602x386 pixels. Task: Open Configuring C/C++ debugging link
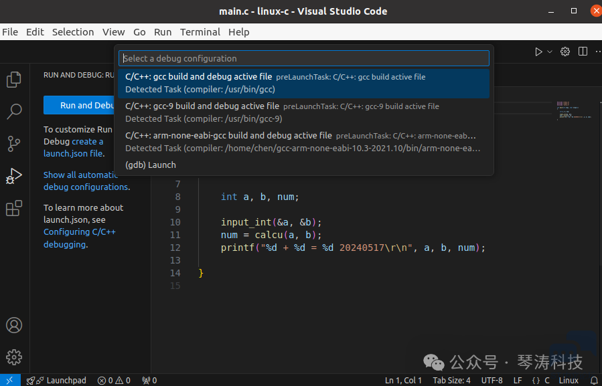click(x=80, y=238)
